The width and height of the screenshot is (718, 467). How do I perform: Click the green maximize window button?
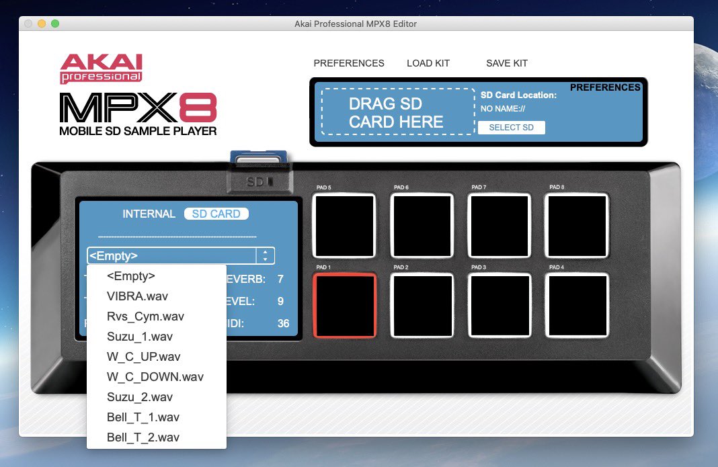coord(55,24)
